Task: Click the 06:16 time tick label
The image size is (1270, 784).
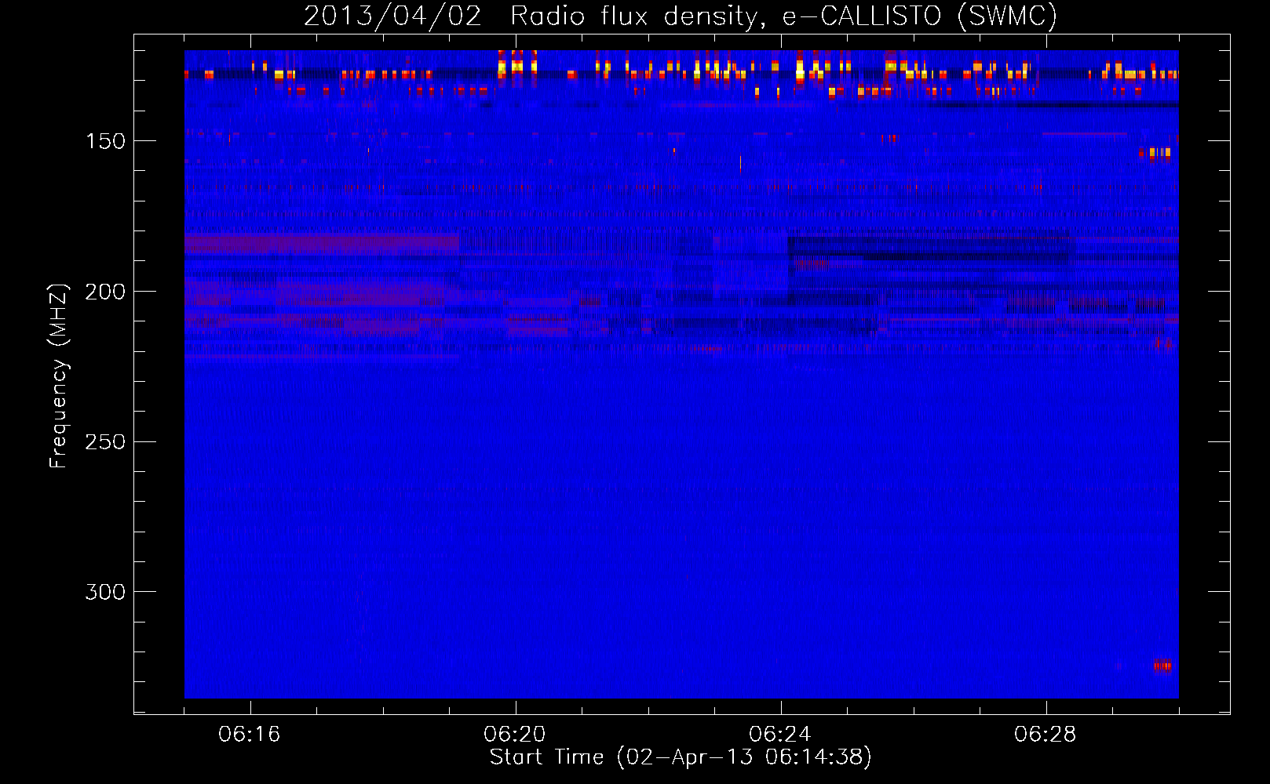Action: tap(250, 735)
